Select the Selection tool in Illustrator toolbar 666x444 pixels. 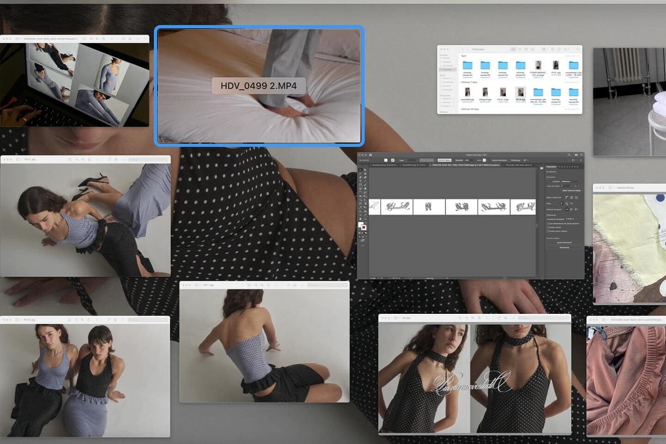[360, 170]
